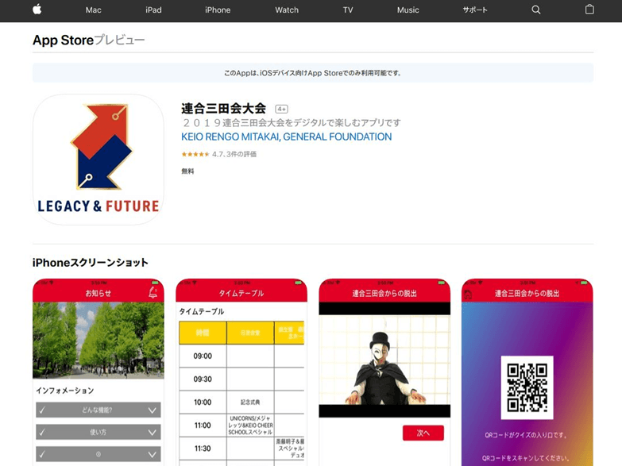The image size is (622, 466).
Task: Open the shopping bag icon
Action: 589,10
